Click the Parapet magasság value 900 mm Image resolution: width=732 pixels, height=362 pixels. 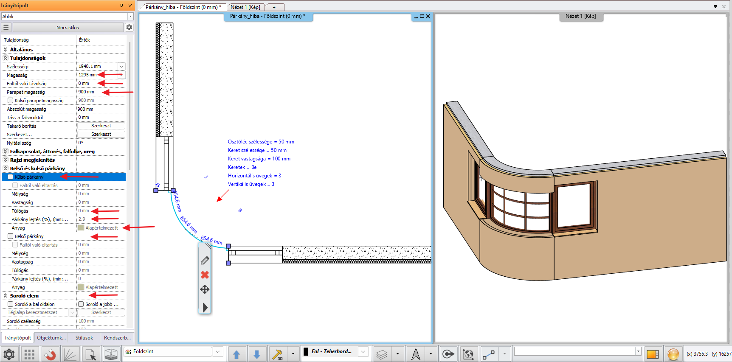click(101, 92)
